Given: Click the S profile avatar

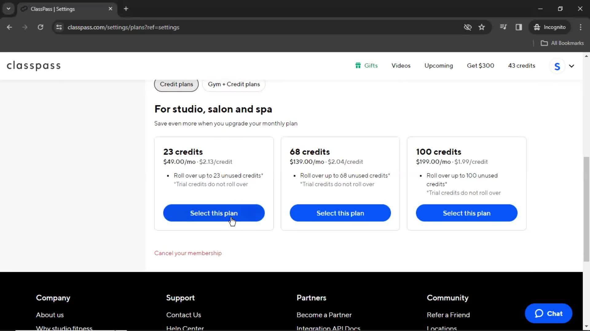Looking at the screenshot, I should [x=557, y=66].
